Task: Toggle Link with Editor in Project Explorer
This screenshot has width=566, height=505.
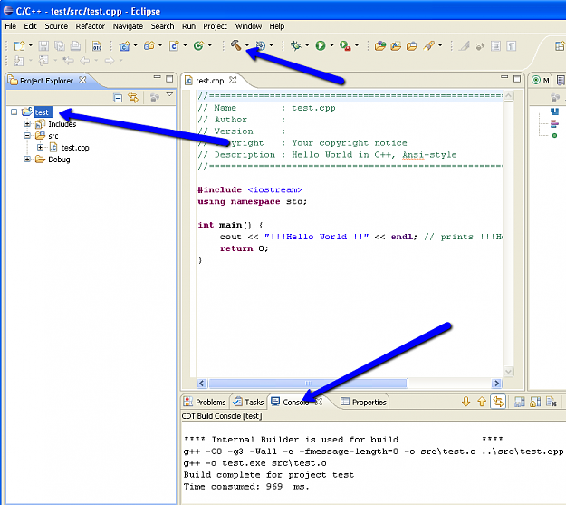Action: (133, 98)
